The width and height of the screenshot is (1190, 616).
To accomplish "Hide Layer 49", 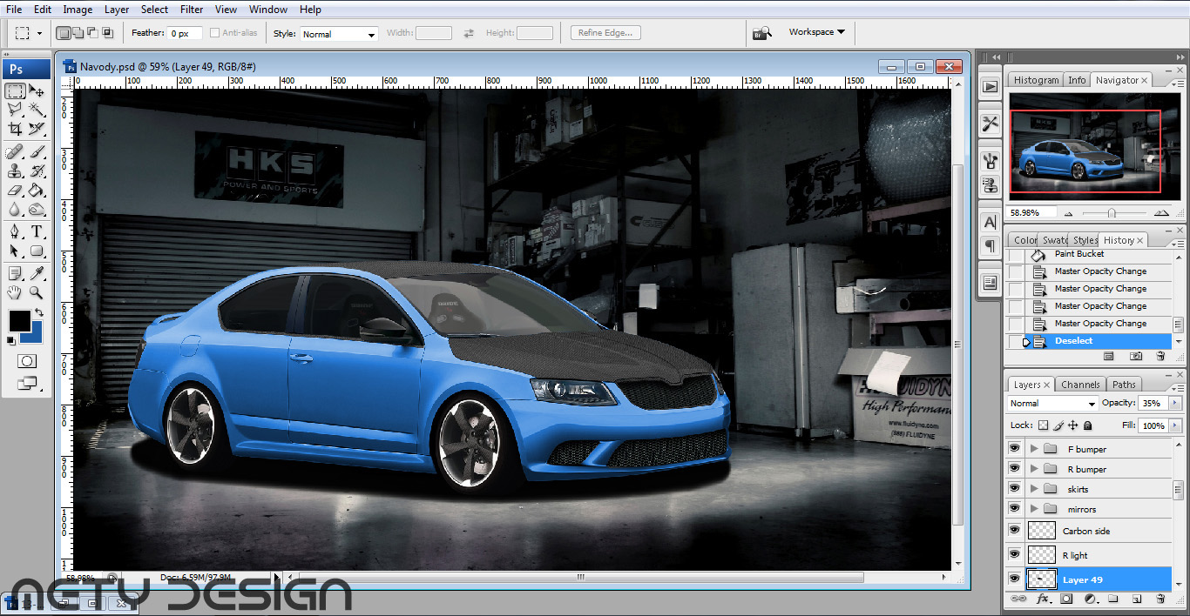I will (1014, 579).
